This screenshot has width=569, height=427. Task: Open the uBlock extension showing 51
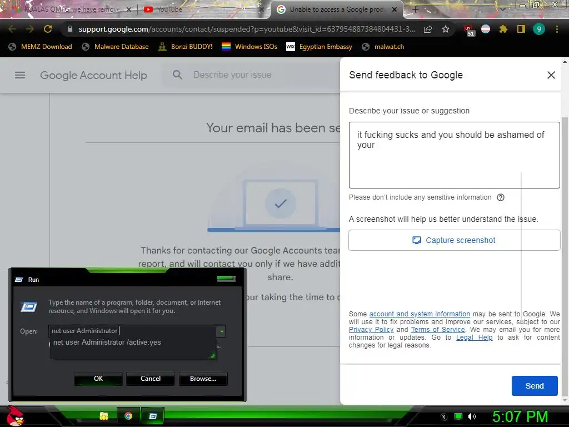468,30
